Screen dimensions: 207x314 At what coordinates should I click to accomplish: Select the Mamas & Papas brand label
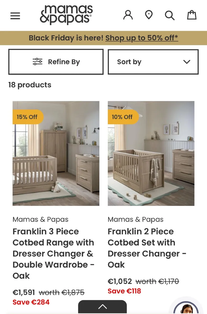pos(41,220)
